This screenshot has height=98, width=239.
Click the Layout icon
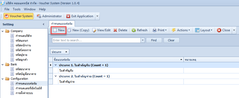click(x=197, y=30)
